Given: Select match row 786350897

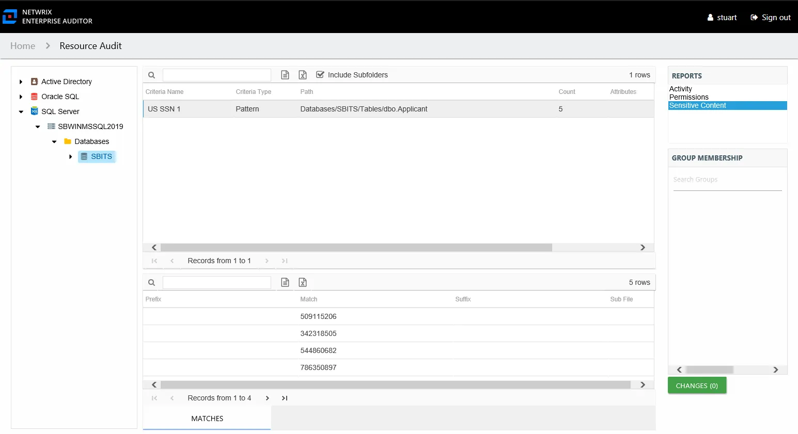Looking at the screenshot, I should click(x=398, y=367).
